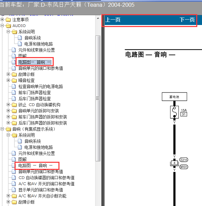This screenshot has height=206, width=202.
Task: Open A/C 和AV 开关的端口和参考值
Action: 46,184
